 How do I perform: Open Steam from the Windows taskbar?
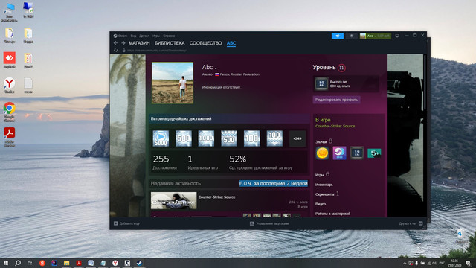[x=139, y=263]
